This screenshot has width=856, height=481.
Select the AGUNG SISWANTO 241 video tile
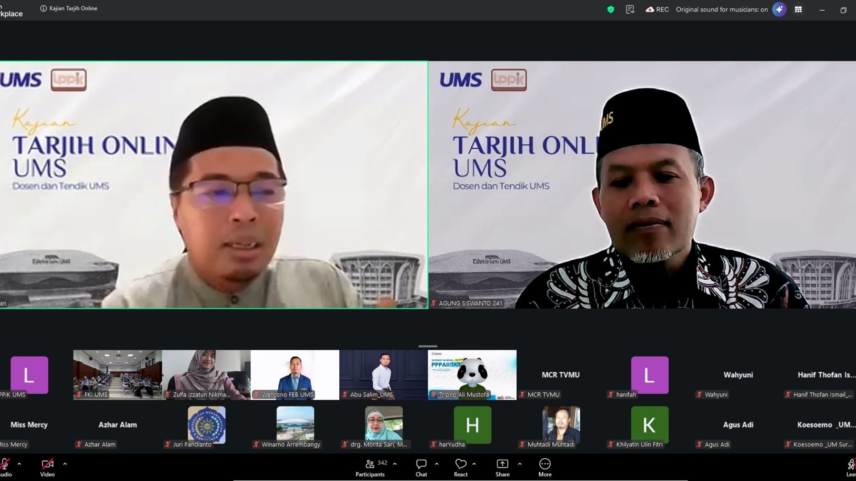[642, 185]
